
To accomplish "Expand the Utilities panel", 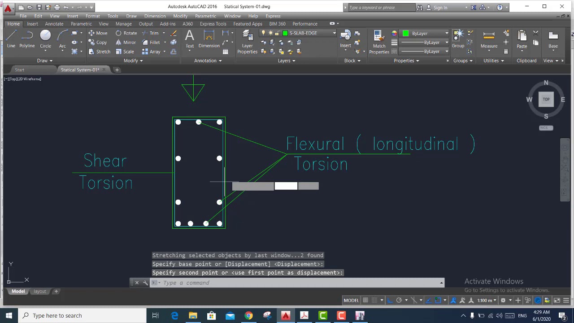I will click(493, 61).
